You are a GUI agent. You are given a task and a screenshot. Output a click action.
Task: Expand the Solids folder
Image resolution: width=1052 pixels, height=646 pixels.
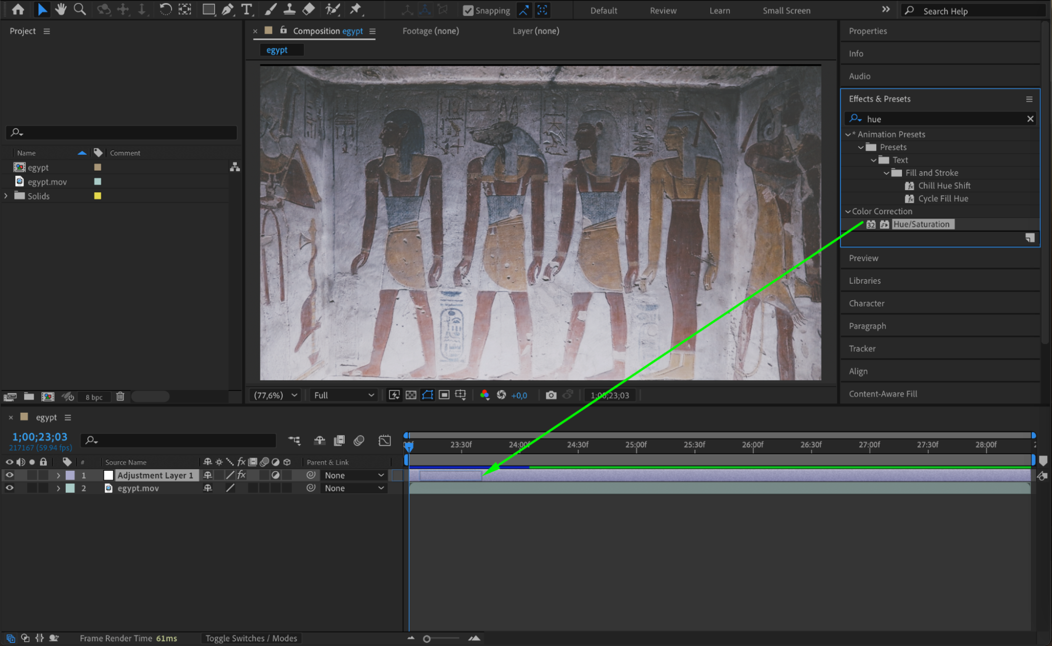click(6, 196)
